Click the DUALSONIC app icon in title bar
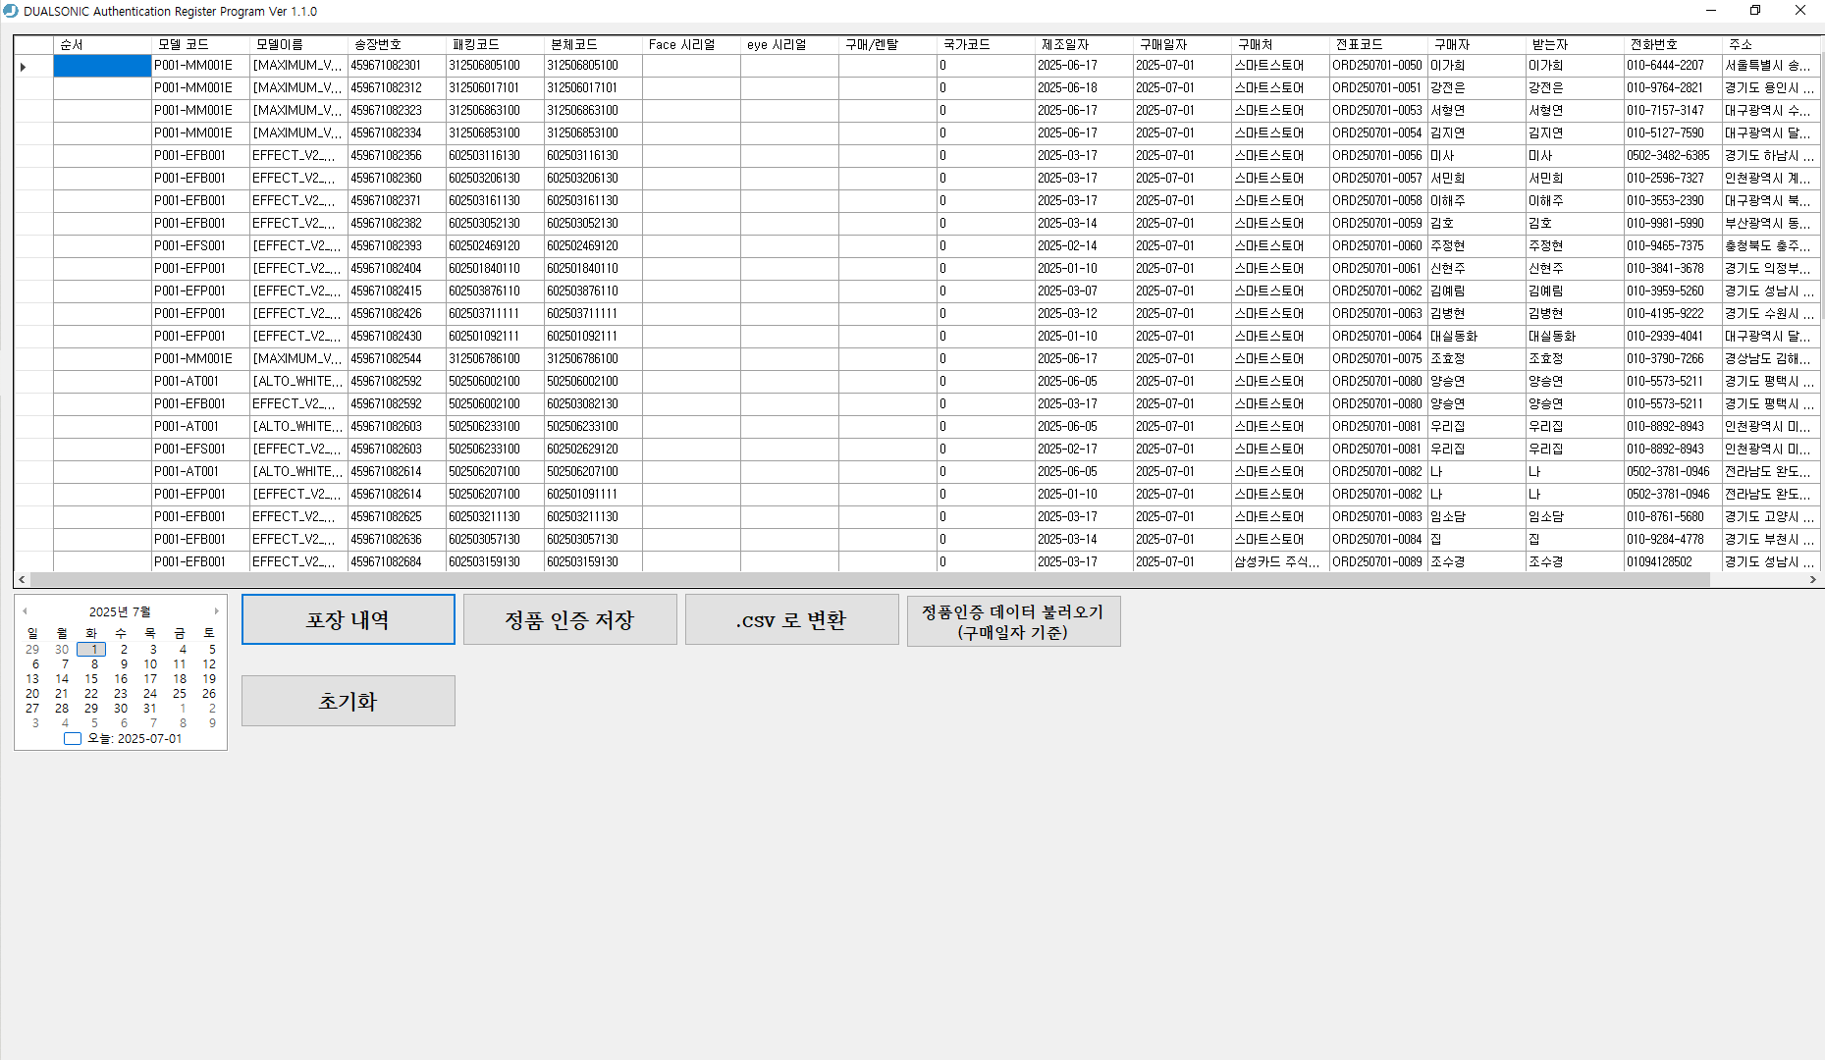The width and height of the screenshot is (1825, 1060). coord(11,11)
